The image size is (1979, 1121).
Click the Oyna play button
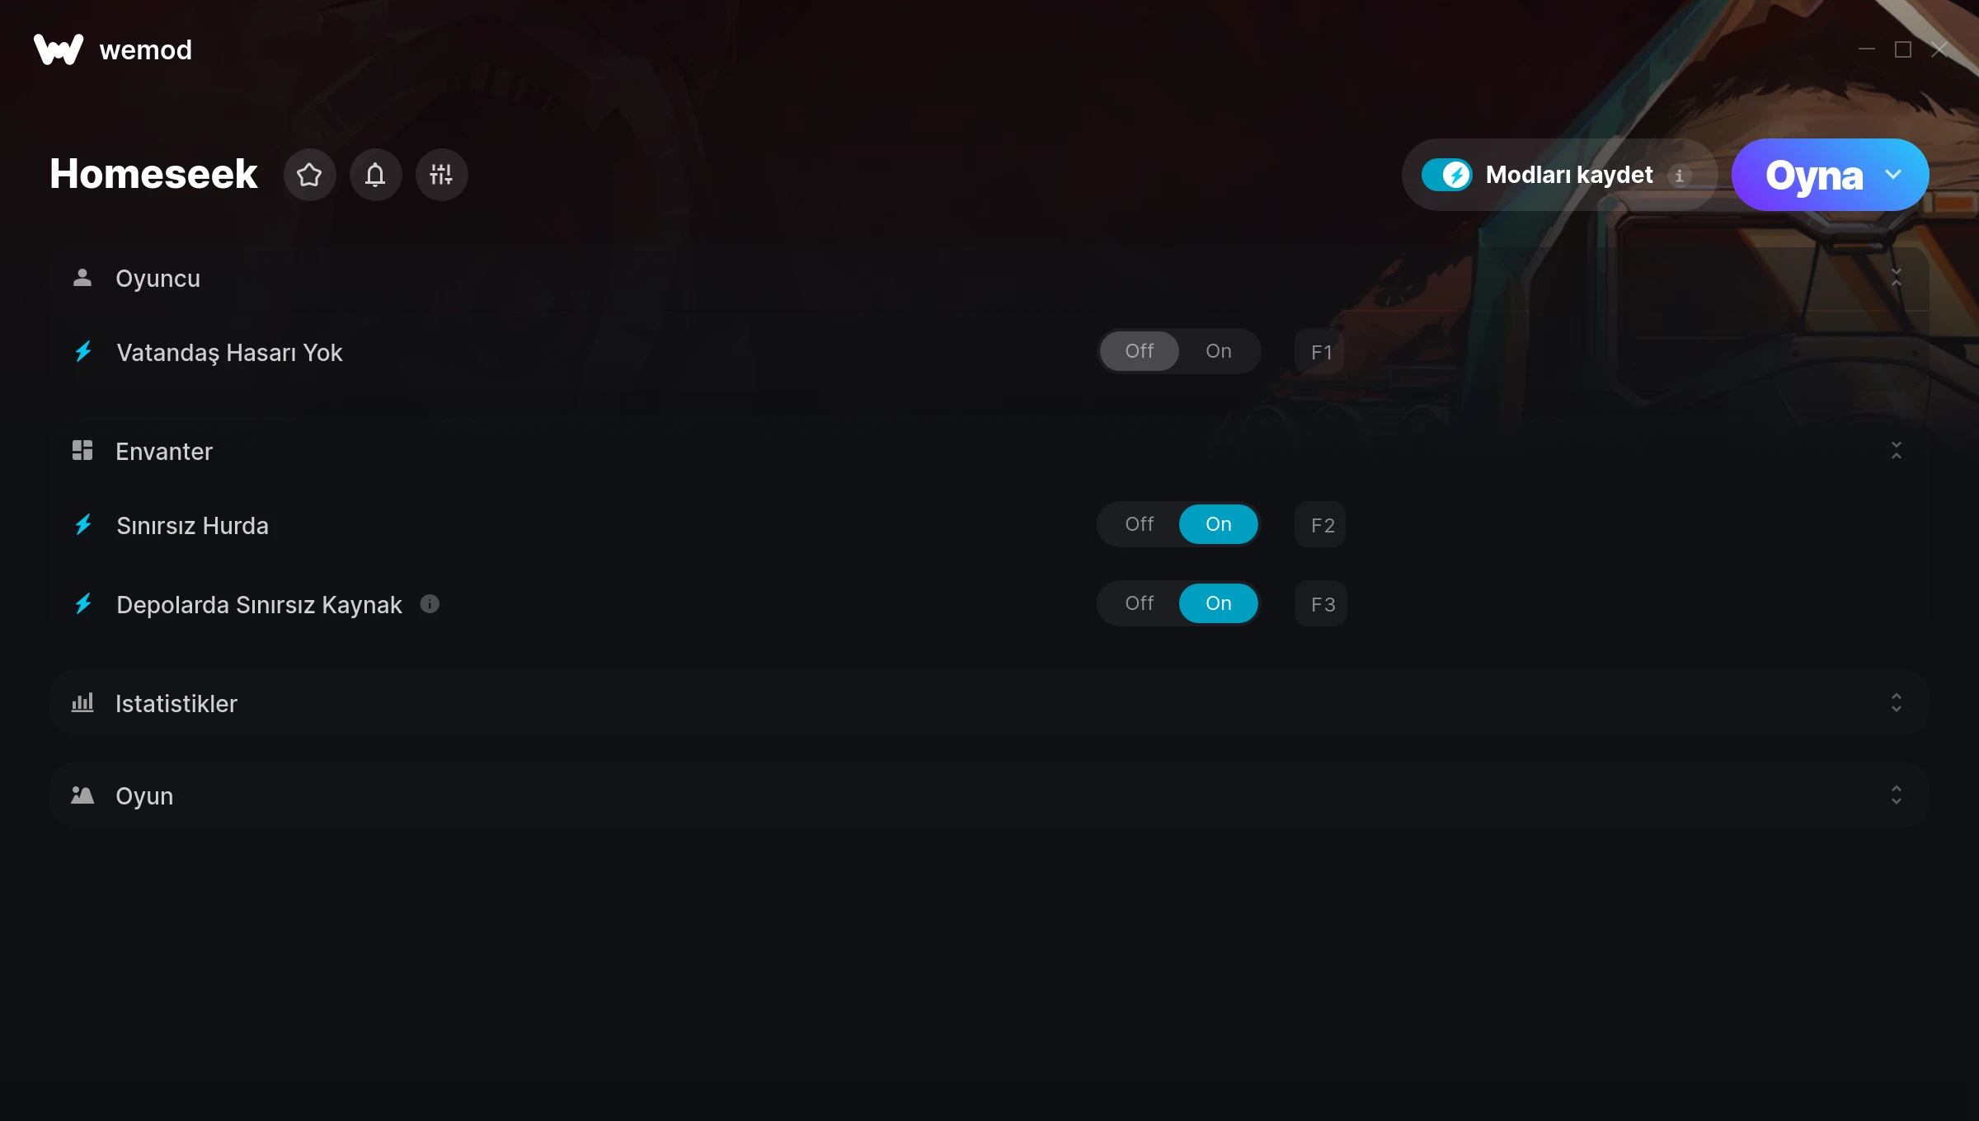click(1813, 175)
